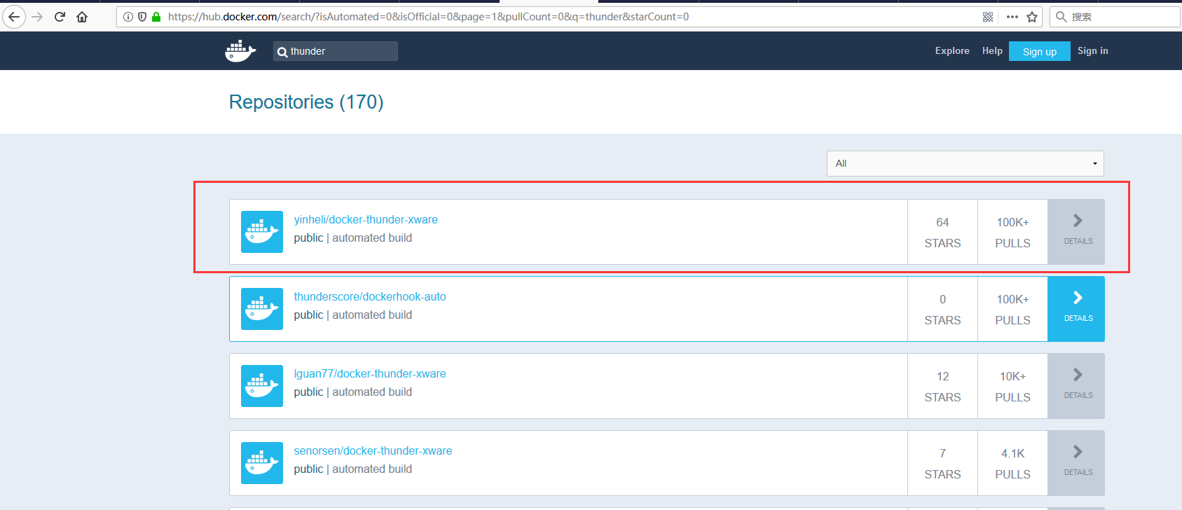This screenshot has width=1182, height=510.
Task: Open DETAILS for senorsen/docker-thunder-xware
Action: [1076, 463]
